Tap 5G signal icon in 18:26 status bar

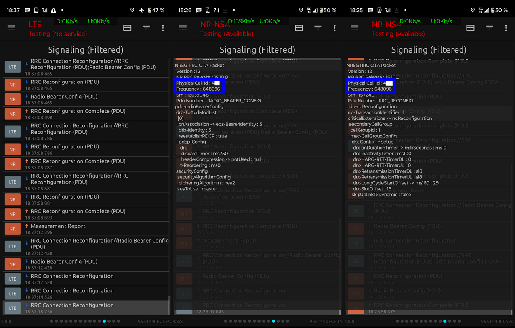[x=309, y=10]
